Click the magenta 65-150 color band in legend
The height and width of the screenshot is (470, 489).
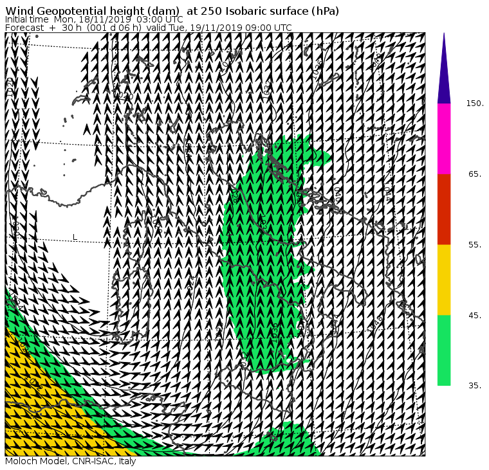pyautogui.click(x=444, y=139)
